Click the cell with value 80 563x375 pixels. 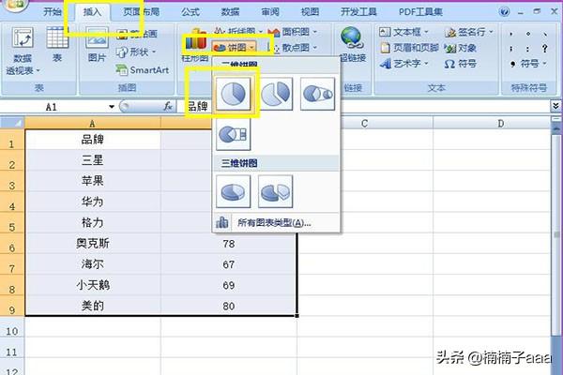[x=229, y=307]
